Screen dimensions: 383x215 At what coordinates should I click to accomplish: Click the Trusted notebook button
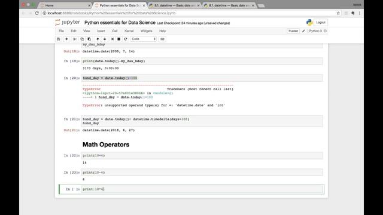293,31
